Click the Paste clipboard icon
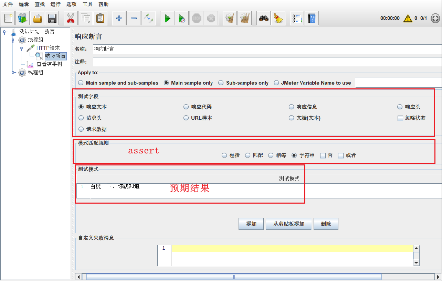442x281 pixels. (100, 18)
